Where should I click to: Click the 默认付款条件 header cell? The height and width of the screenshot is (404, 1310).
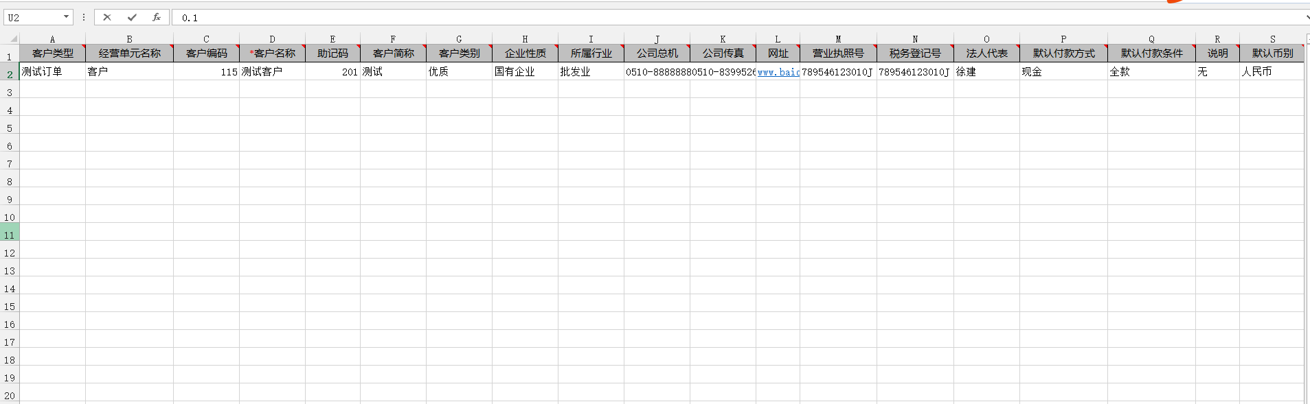(1151, 53)
